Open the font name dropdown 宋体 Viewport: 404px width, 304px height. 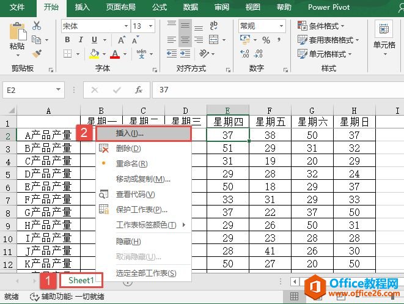point(94,26)
